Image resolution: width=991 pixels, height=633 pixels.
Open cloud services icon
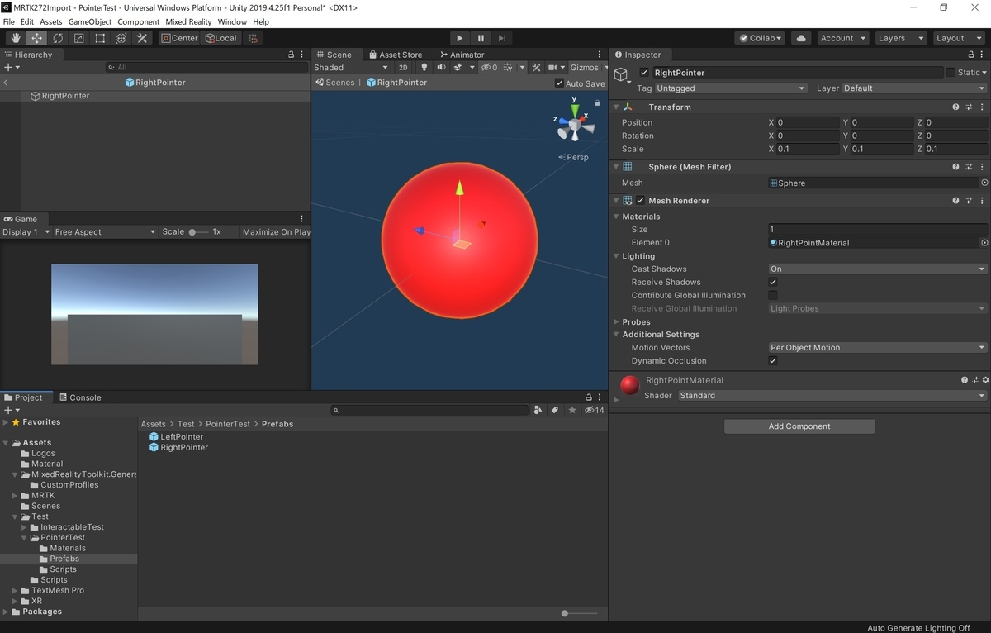point(800,38)
